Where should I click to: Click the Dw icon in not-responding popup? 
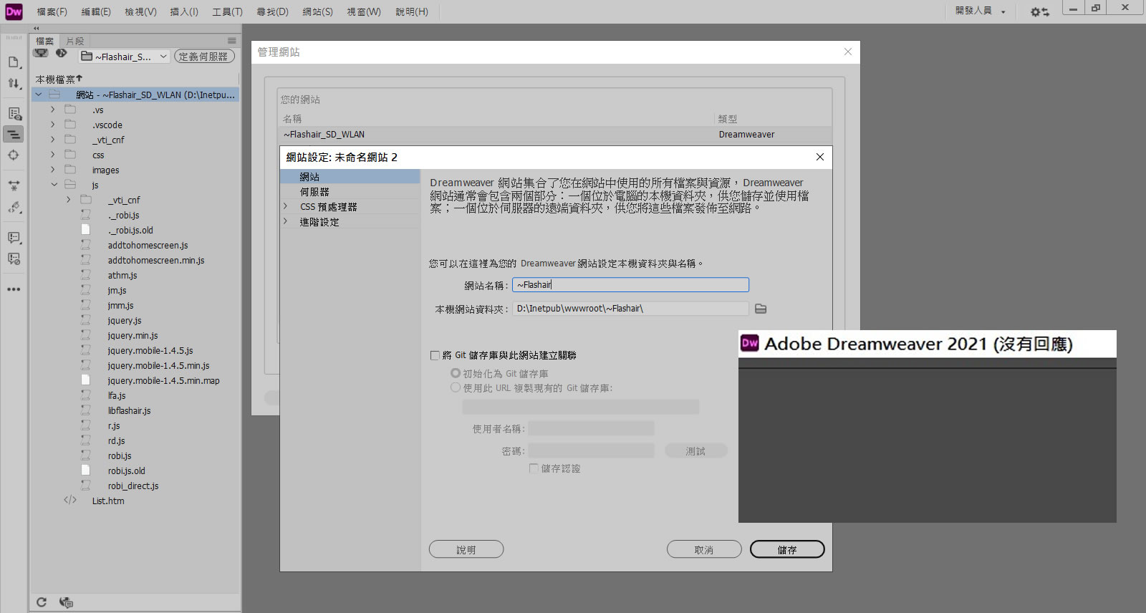tap(750, 344)
